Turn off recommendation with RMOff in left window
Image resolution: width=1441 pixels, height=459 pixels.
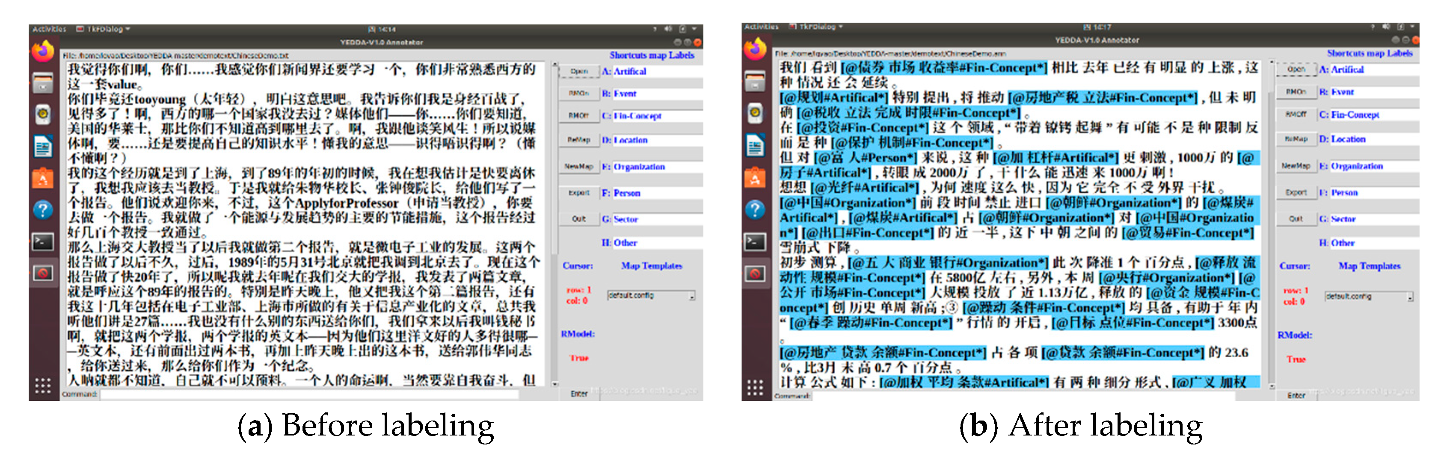[578, 115]
